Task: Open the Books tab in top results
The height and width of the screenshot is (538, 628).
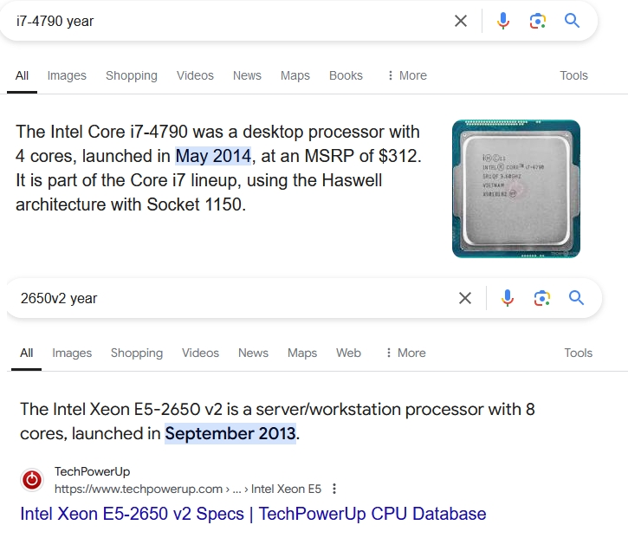Action: coord(346,75)
